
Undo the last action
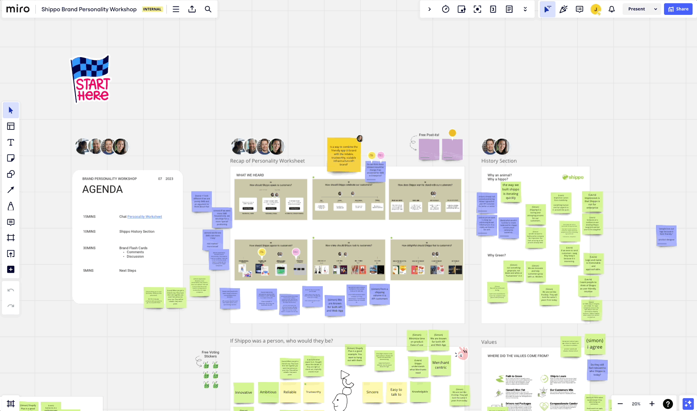tap(11, 290)
